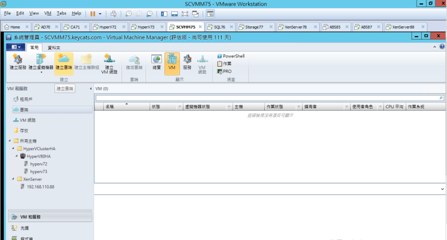Select host hyperv72 in the tree

tap(38, 164)
